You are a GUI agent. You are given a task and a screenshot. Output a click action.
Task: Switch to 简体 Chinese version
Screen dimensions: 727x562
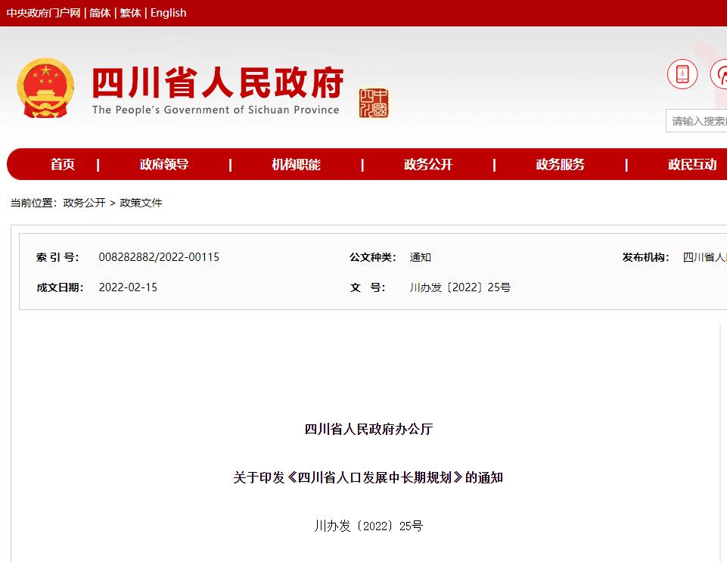(100, 13)
